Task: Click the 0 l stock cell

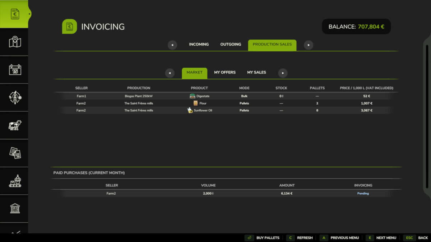Action: coord(281,96)
